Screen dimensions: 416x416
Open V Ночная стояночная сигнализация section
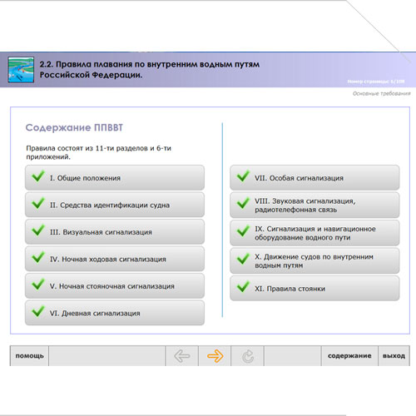point(115,286)
